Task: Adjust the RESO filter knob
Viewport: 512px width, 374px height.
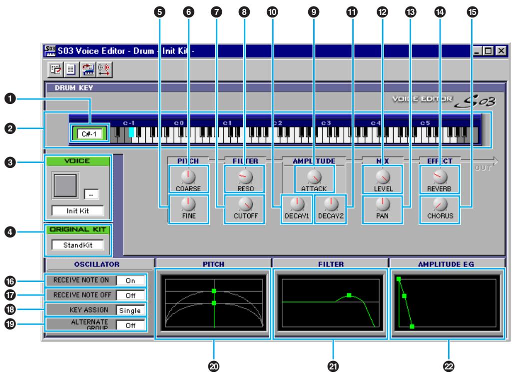Action: click(245, 177)
